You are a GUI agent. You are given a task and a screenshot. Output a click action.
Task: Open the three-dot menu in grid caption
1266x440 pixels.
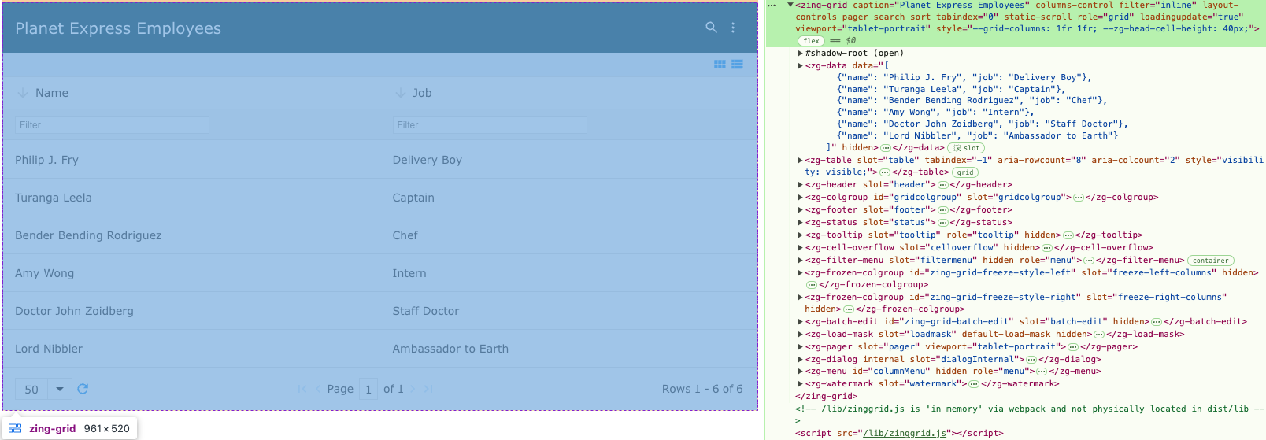[733, 28]
